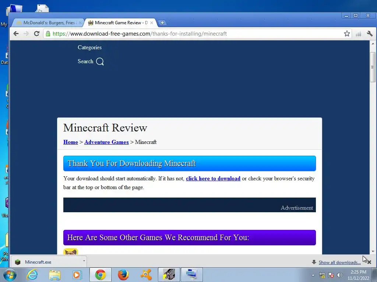Open Windows Explorer folder in taskbar
The height and width of the screenshot is (282, 377).
tap(55, 275)
